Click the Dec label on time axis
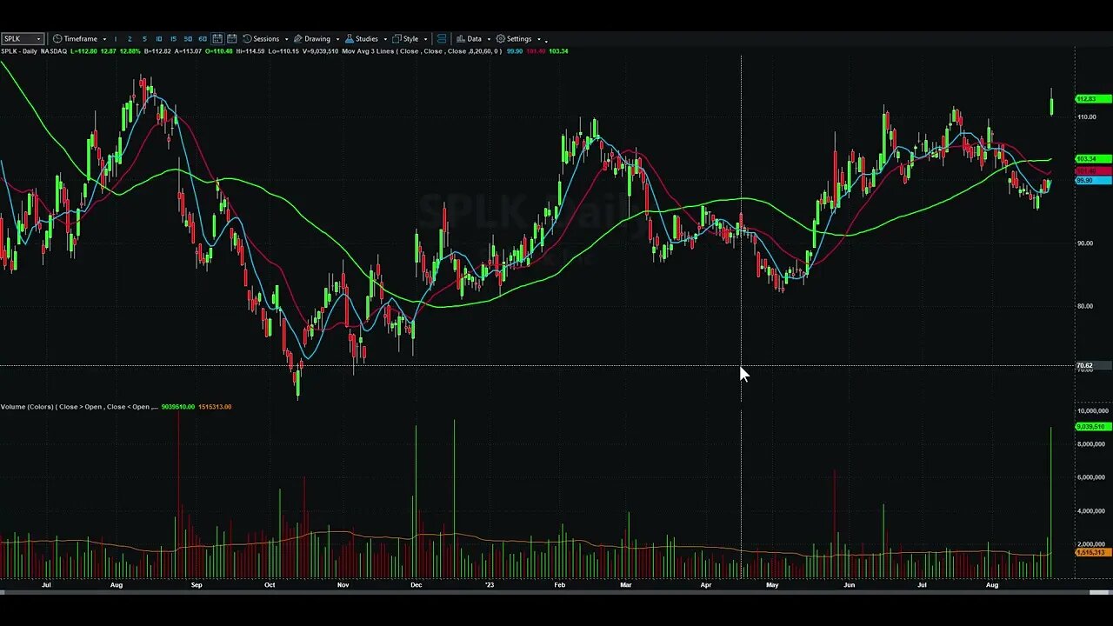The height and width of the screenshot is (626, 1113). [417, 585]
